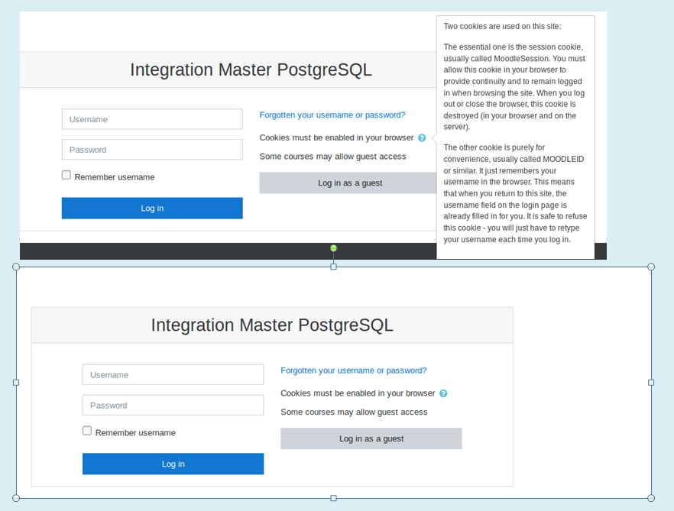Click the bottom-left corner handle of the selected image
Viewport: 674px width, 511px height.
(x=16, y=498)
